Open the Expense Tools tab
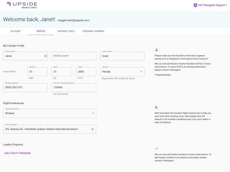The width and height of the screenshot is (230, 172). coord(66,31)
